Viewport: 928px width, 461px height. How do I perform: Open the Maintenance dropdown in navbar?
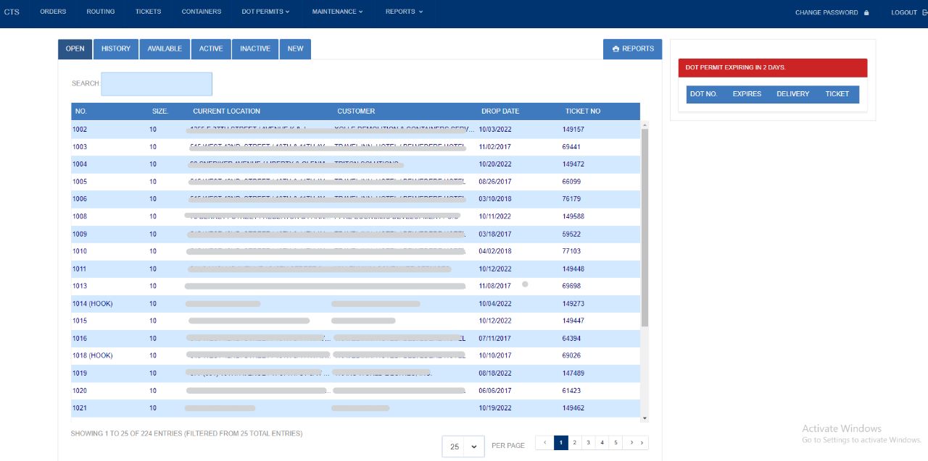tap(337, 12)
